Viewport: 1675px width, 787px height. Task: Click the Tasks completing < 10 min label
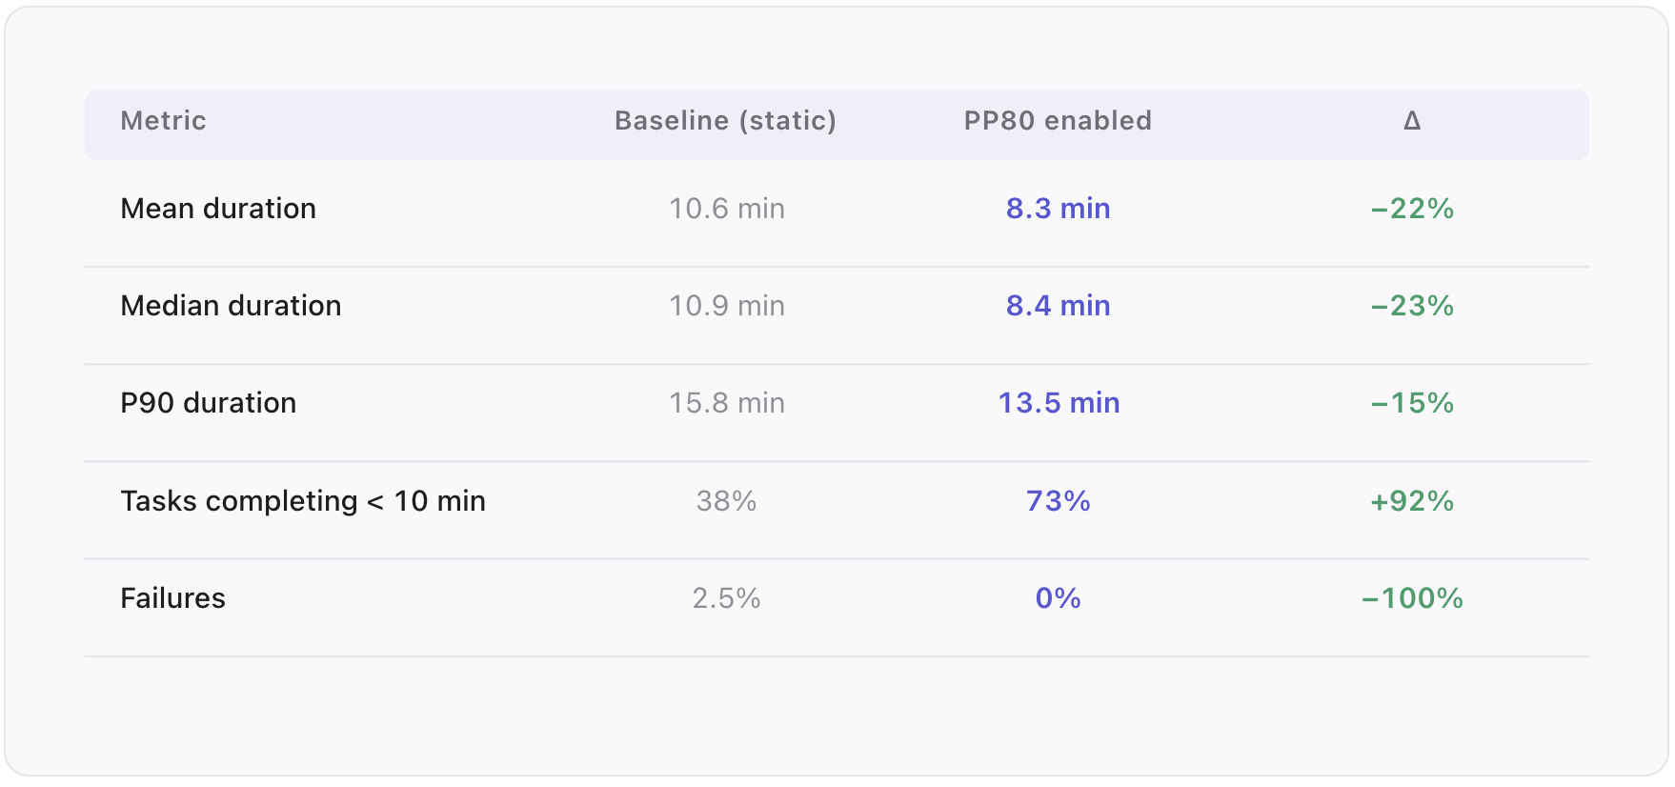click(303, 501)
